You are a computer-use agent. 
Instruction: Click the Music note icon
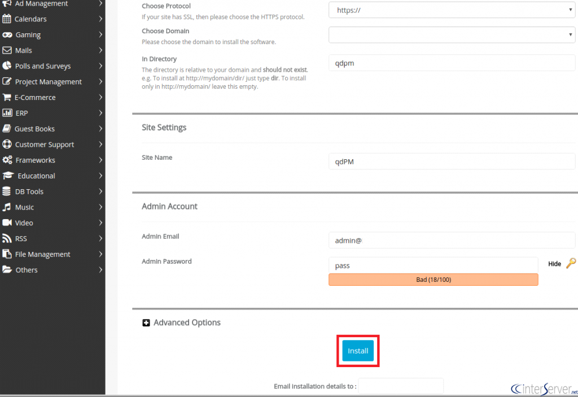coord(7,207)
